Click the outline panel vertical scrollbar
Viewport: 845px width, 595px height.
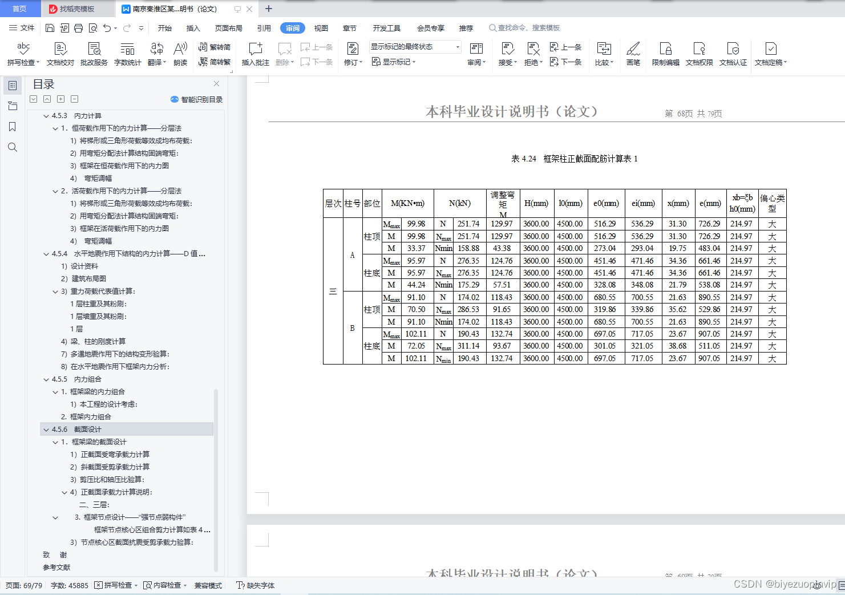216,480
